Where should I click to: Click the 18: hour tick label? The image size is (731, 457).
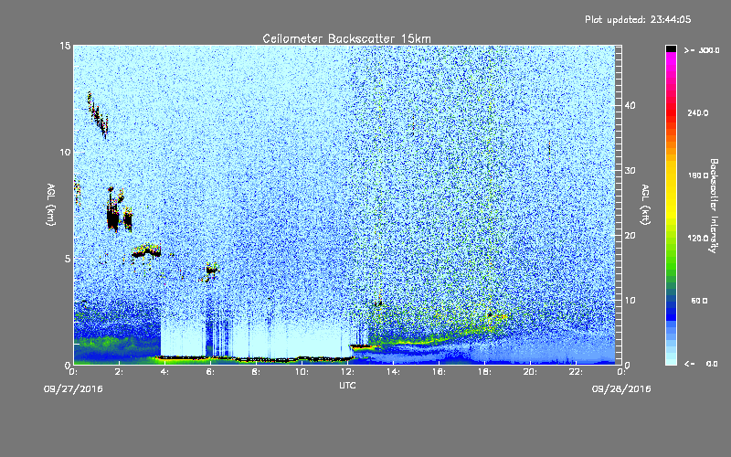[484, 372]
